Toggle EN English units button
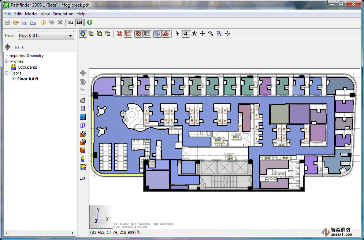Viewport: 364px width, 240px height. coord(79,22)
